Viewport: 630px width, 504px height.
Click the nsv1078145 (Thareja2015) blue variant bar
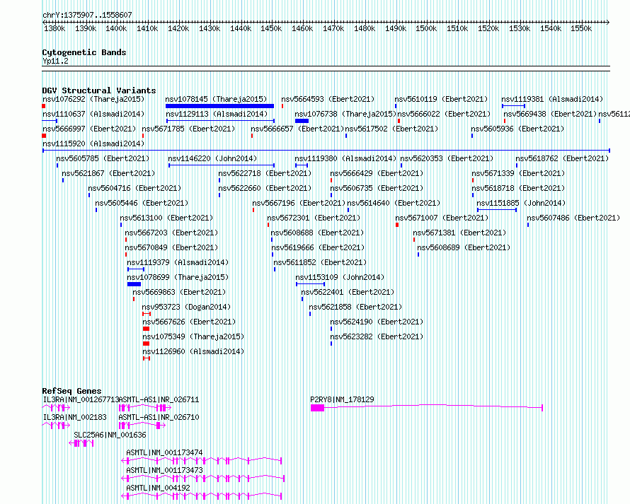tap(219, 106)
